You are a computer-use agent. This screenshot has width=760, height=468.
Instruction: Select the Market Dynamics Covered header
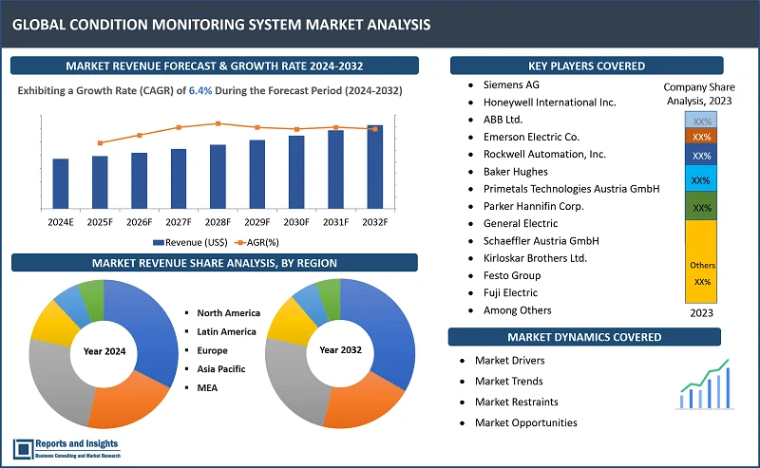(x=584, y=337)
